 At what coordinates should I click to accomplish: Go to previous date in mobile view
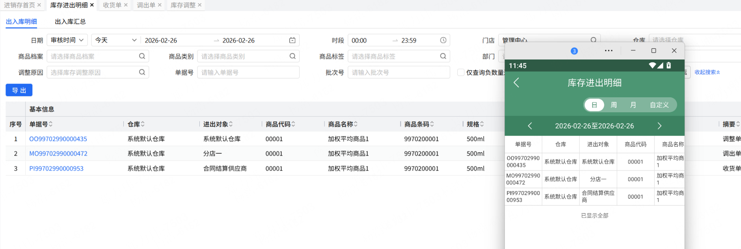coord(530,126)
